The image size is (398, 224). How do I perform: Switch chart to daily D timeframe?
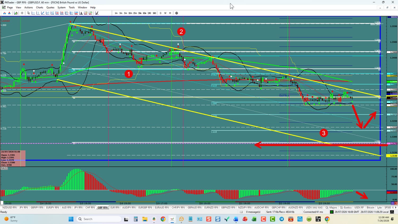161,13
